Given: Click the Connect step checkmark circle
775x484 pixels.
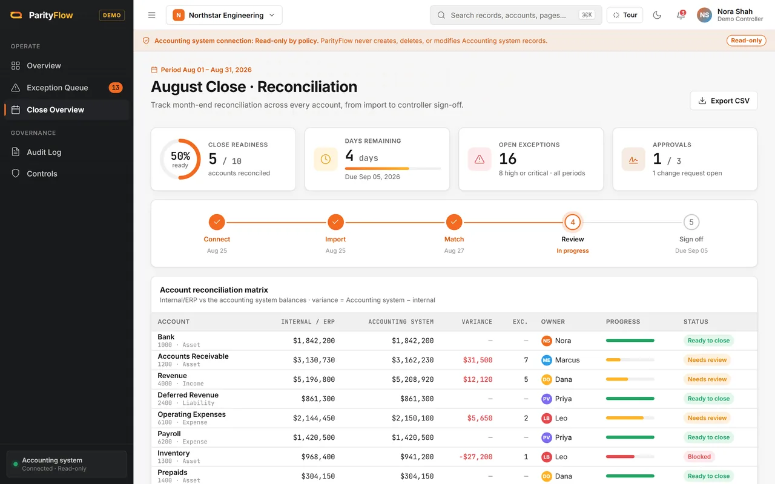Looking at the screenshot, I should click(x=217, y=222).
